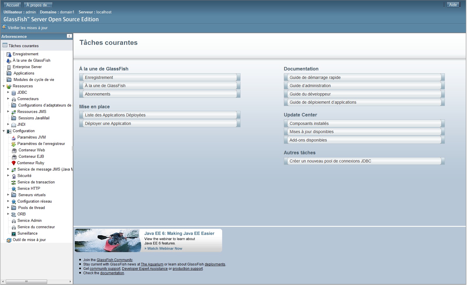The width and height of the screenshot is (467, 285).
Task: Click the Enterprise Server icon
Action: pyautogui.click(x=9, y=67)
